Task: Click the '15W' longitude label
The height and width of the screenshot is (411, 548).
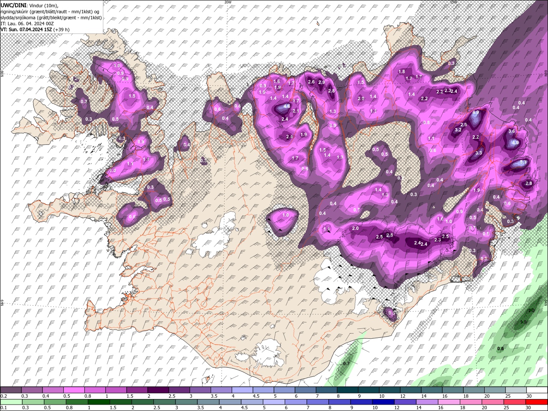Action: click(x=454, y=2)
